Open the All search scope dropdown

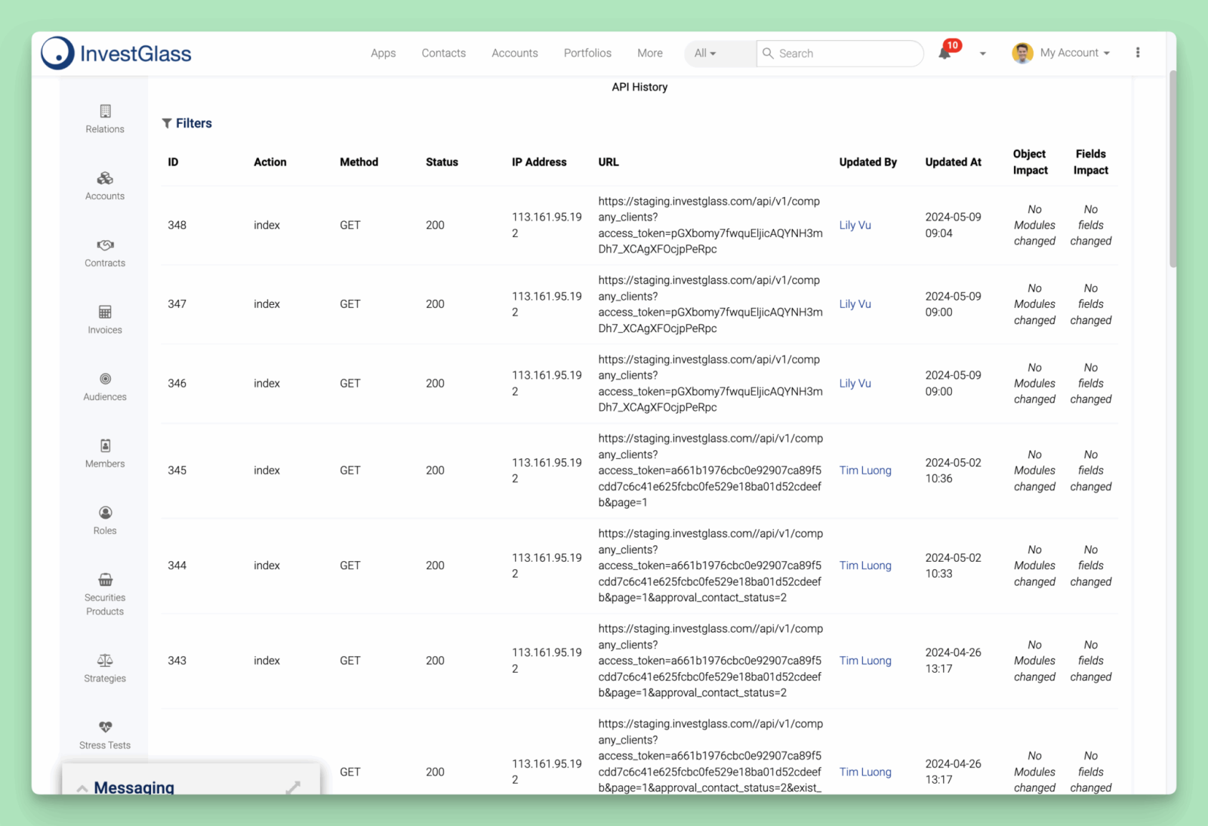point(705,54)
